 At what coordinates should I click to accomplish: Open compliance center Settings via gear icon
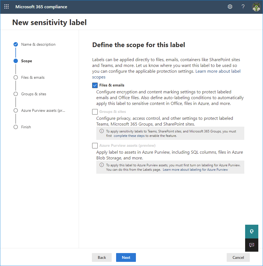230,7
